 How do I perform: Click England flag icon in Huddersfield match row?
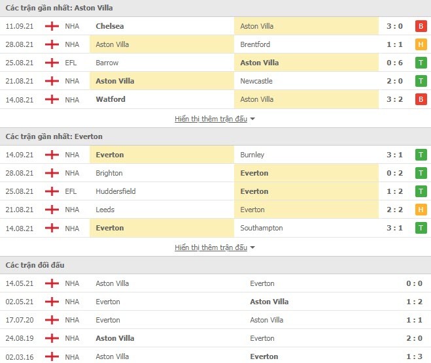(x=52, y=191)
